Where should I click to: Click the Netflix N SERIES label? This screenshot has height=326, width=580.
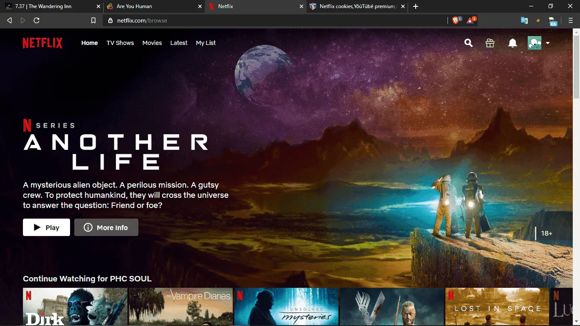(49, 125)
